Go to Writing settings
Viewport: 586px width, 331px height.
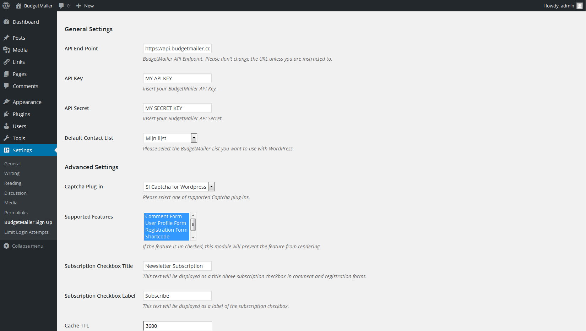[12, 173]
